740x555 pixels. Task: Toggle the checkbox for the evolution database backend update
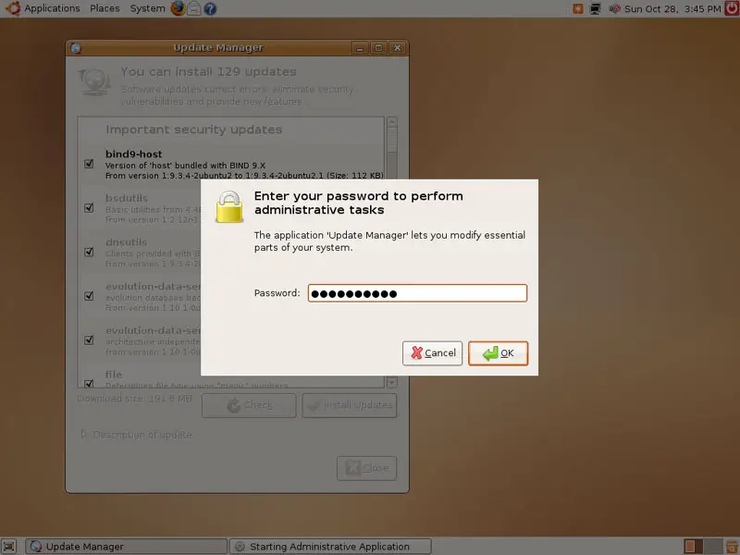(x=89, y=296)
